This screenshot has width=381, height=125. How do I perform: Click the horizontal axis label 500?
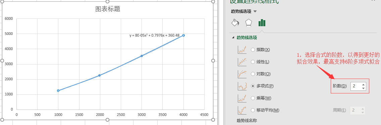(x=38, y=115)
